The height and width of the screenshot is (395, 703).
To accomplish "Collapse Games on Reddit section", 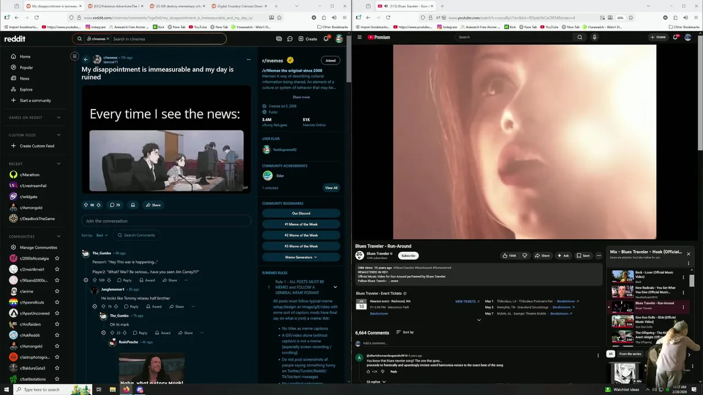I will click(x=59, y=117).
